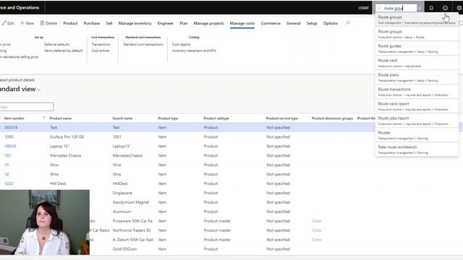The height and width of the screenshot is (260, 463).
Task: Open item number 101
Action: click(8, 155)
